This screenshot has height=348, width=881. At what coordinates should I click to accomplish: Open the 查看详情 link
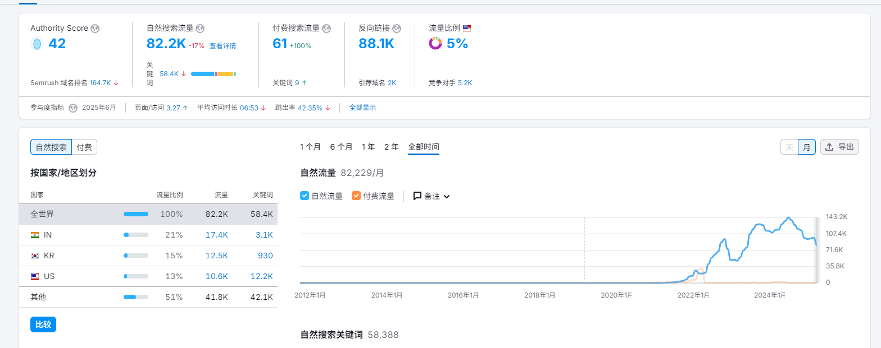click(222, 46)
